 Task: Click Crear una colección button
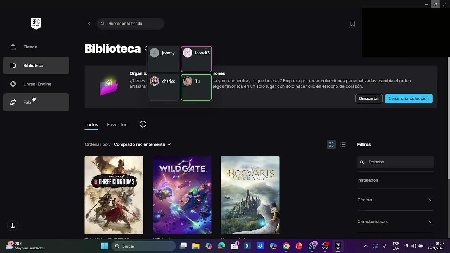[409, 99]
